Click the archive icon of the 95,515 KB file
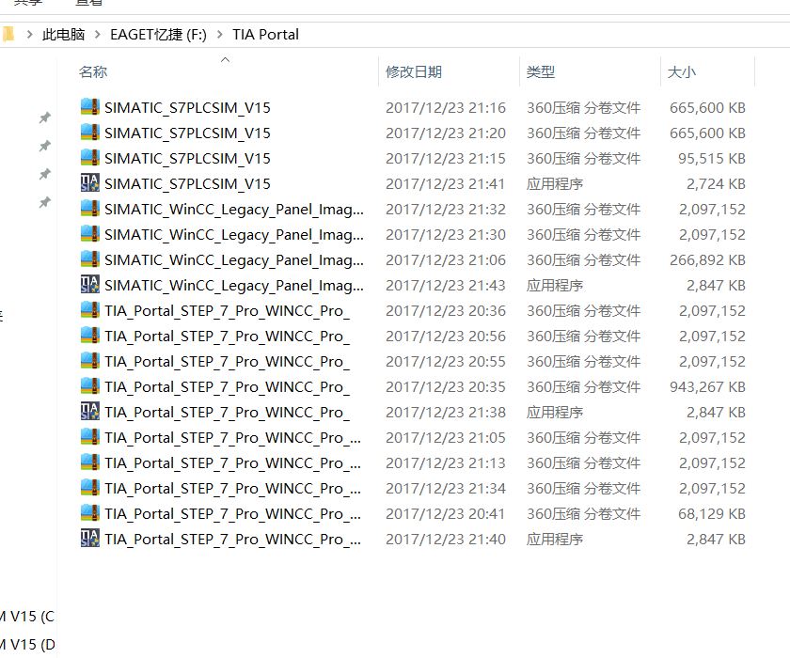790x658 pixels. 89,158
